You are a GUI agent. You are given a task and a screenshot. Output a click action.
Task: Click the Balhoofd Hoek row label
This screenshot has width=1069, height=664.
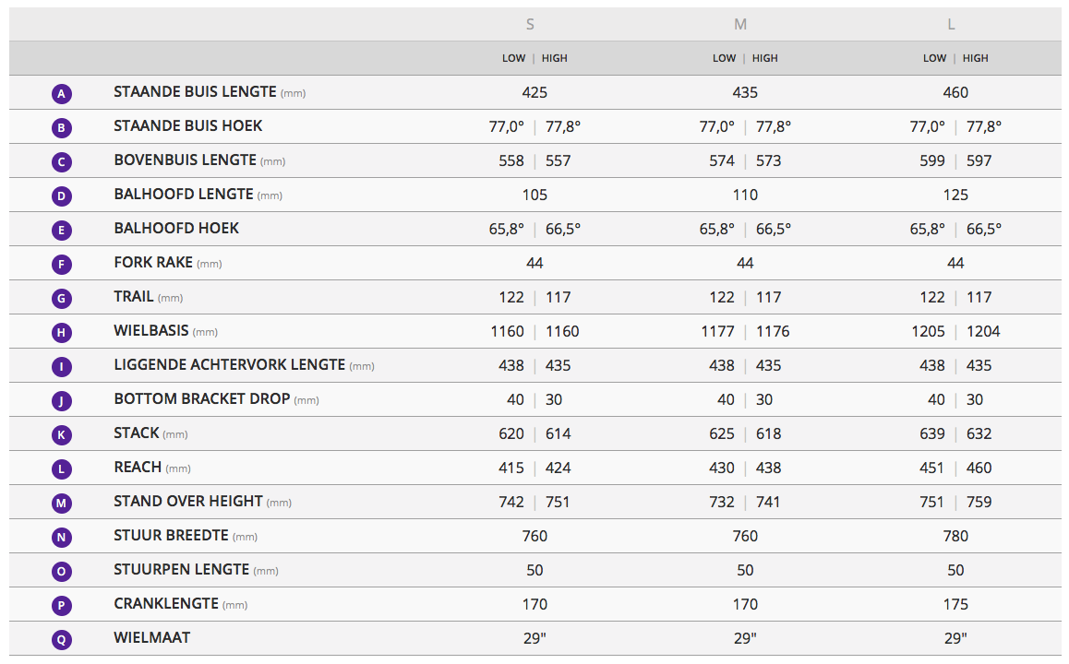coord(176,228)
